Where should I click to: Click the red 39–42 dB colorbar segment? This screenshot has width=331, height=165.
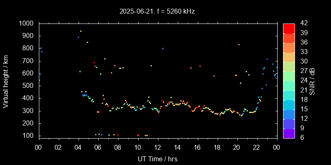tap(289, 28)
